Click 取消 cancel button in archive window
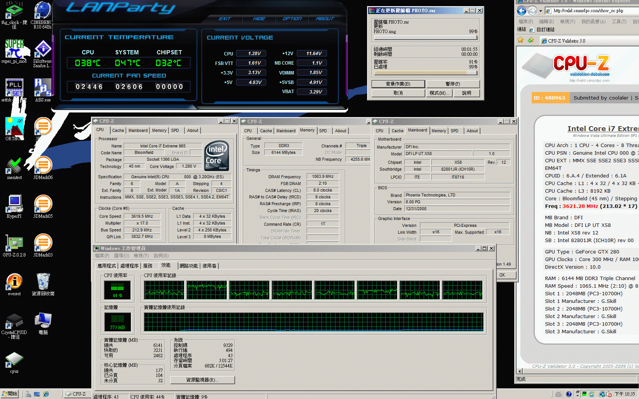 pyautogui.click(x=398, y=93)
